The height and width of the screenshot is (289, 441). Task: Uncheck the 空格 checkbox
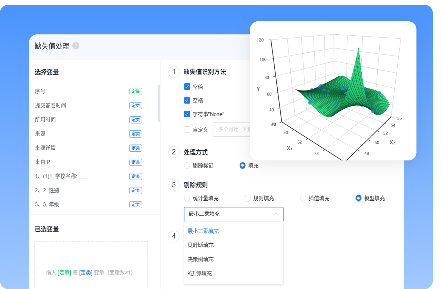tap(186, 100)
